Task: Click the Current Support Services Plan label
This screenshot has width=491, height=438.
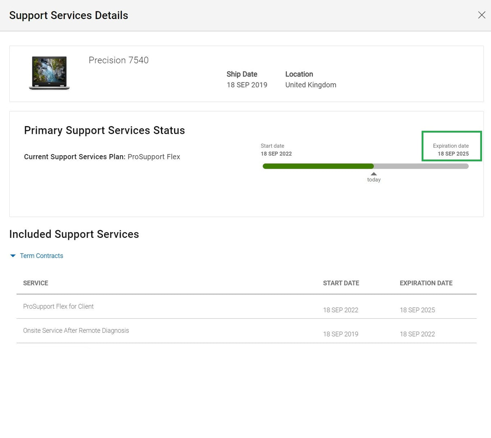Action: [75, 157]
